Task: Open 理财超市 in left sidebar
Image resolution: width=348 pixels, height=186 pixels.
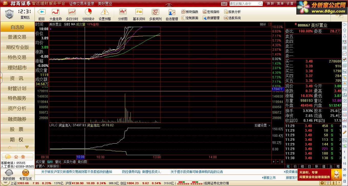Action: click(17, 68)
